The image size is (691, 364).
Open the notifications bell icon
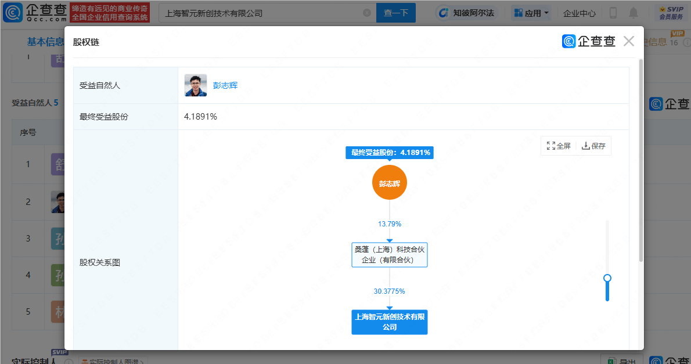634,13
